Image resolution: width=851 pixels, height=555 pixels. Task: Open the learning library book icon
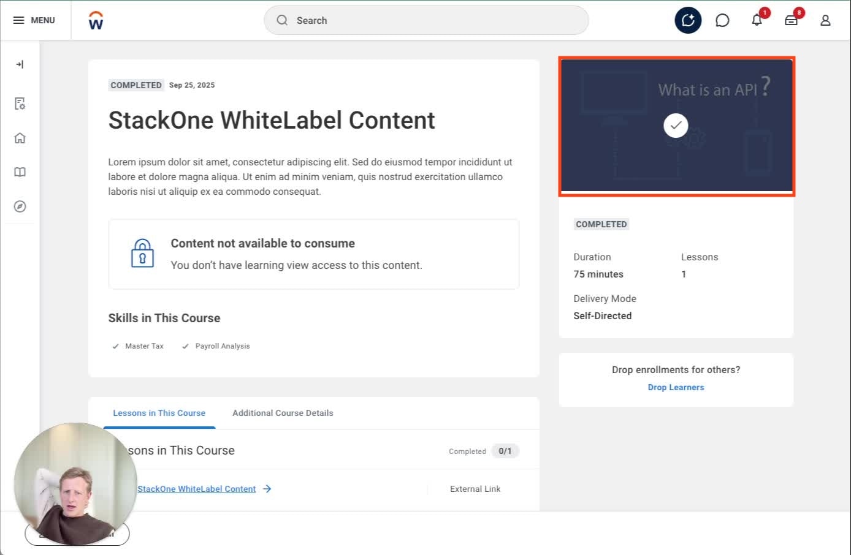pos(20,172)
